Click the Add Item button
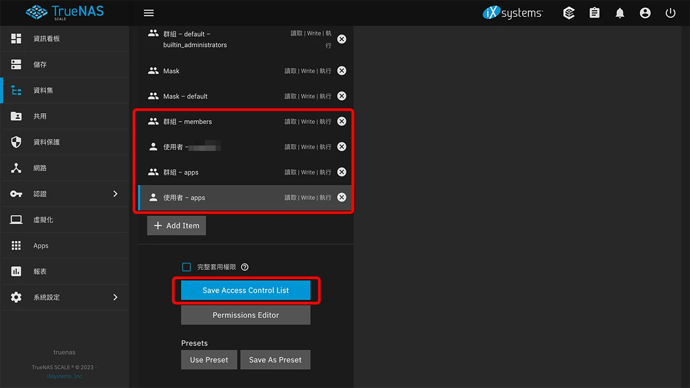 coord(176,225)
